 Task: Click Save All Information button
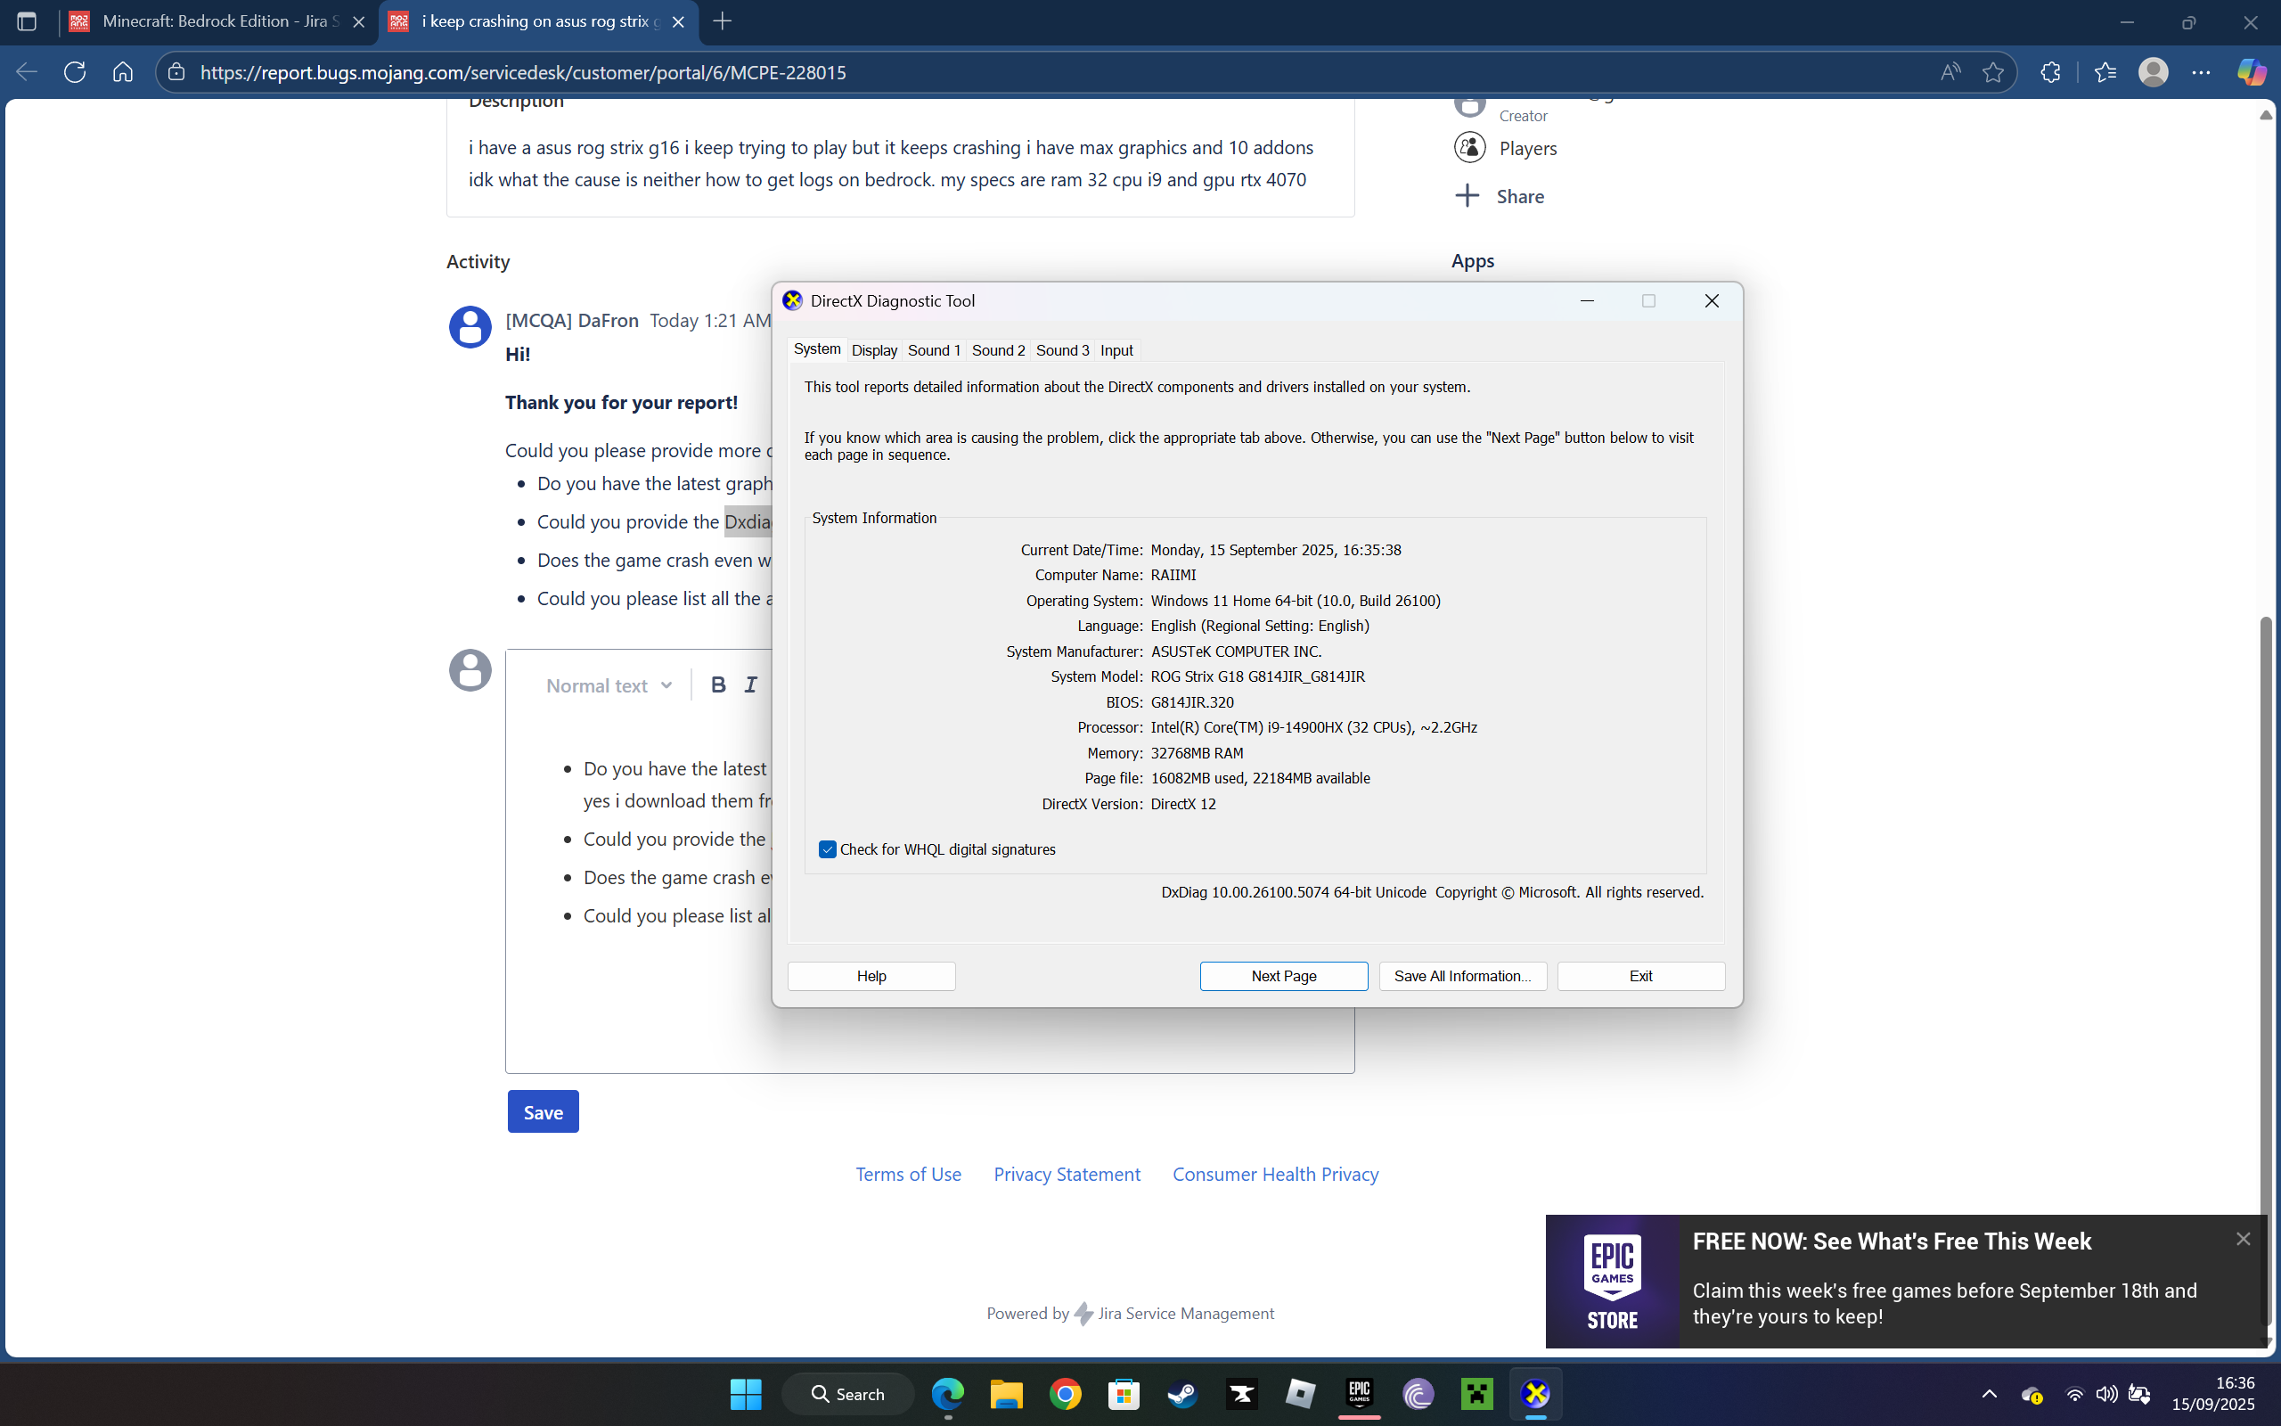[x=1462, y=976]
